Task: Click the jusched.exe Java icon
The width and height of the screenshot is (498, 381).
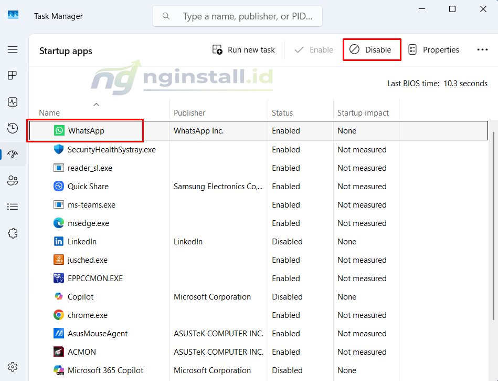Action: click(59, 260)
